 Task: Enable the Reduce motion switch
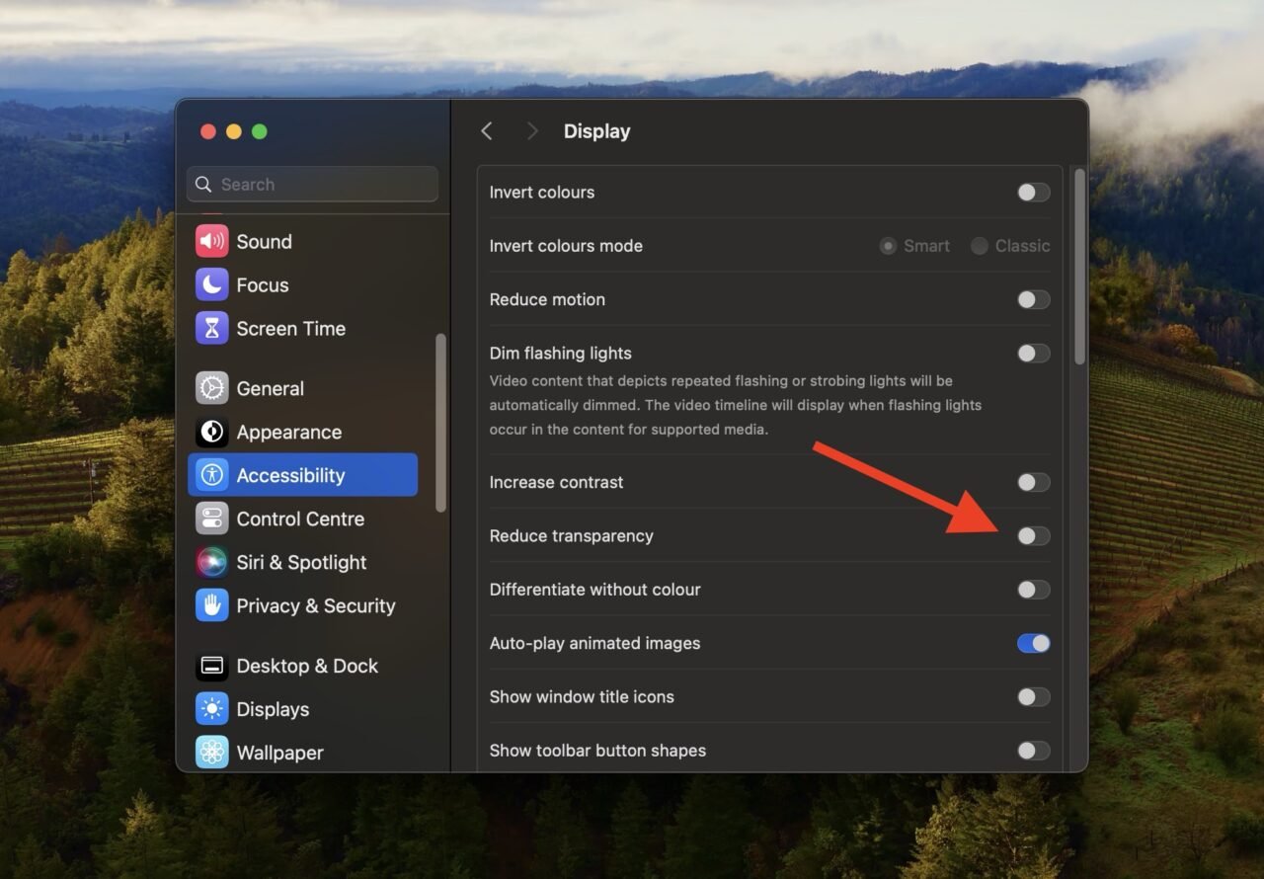1034,299
